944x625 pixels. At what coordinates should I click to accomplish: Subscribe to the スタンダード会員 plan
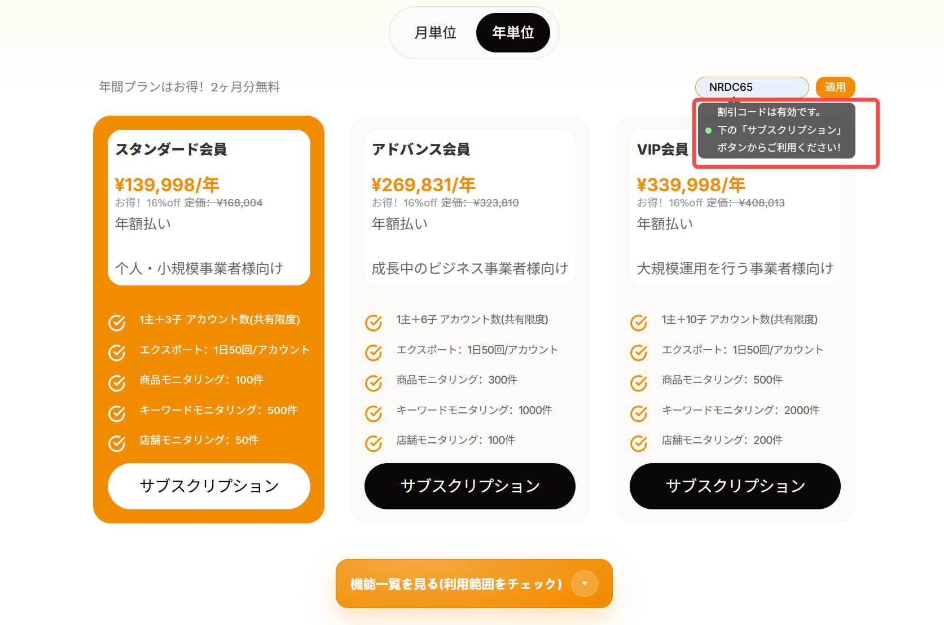[x=209, y=486]
